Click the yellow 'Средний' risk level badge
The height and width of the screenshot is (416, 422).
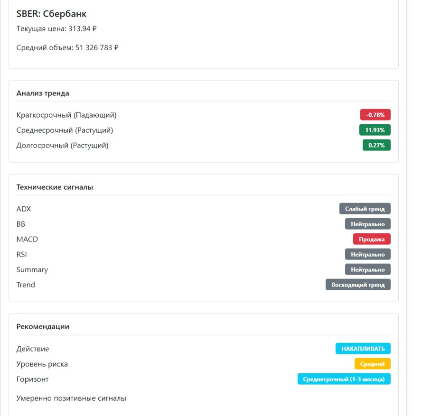(x=372, y=364)
